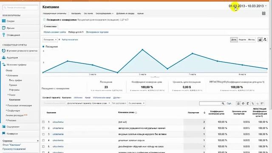
Task: Expand the Поисковая оптимизация sidebar section
Action: [19, 105]
